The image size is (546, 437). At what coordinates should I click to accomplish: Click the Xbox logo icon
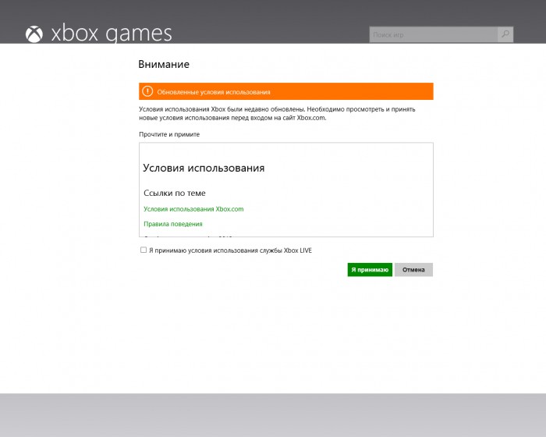coord(34,34)
